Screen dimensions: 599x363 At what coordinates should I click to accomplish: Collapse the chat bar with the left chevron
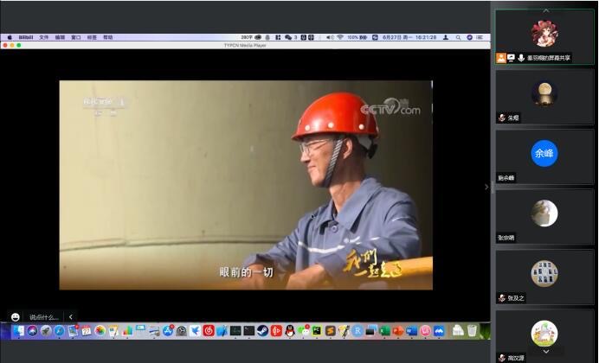point(71,317)
